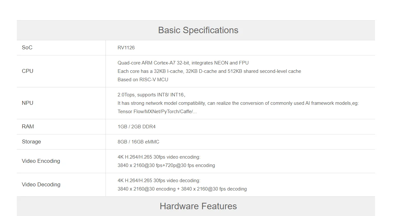
Task: Click the 2.0Tops INT8/INT16 text
Action: [x=151, y=95]
